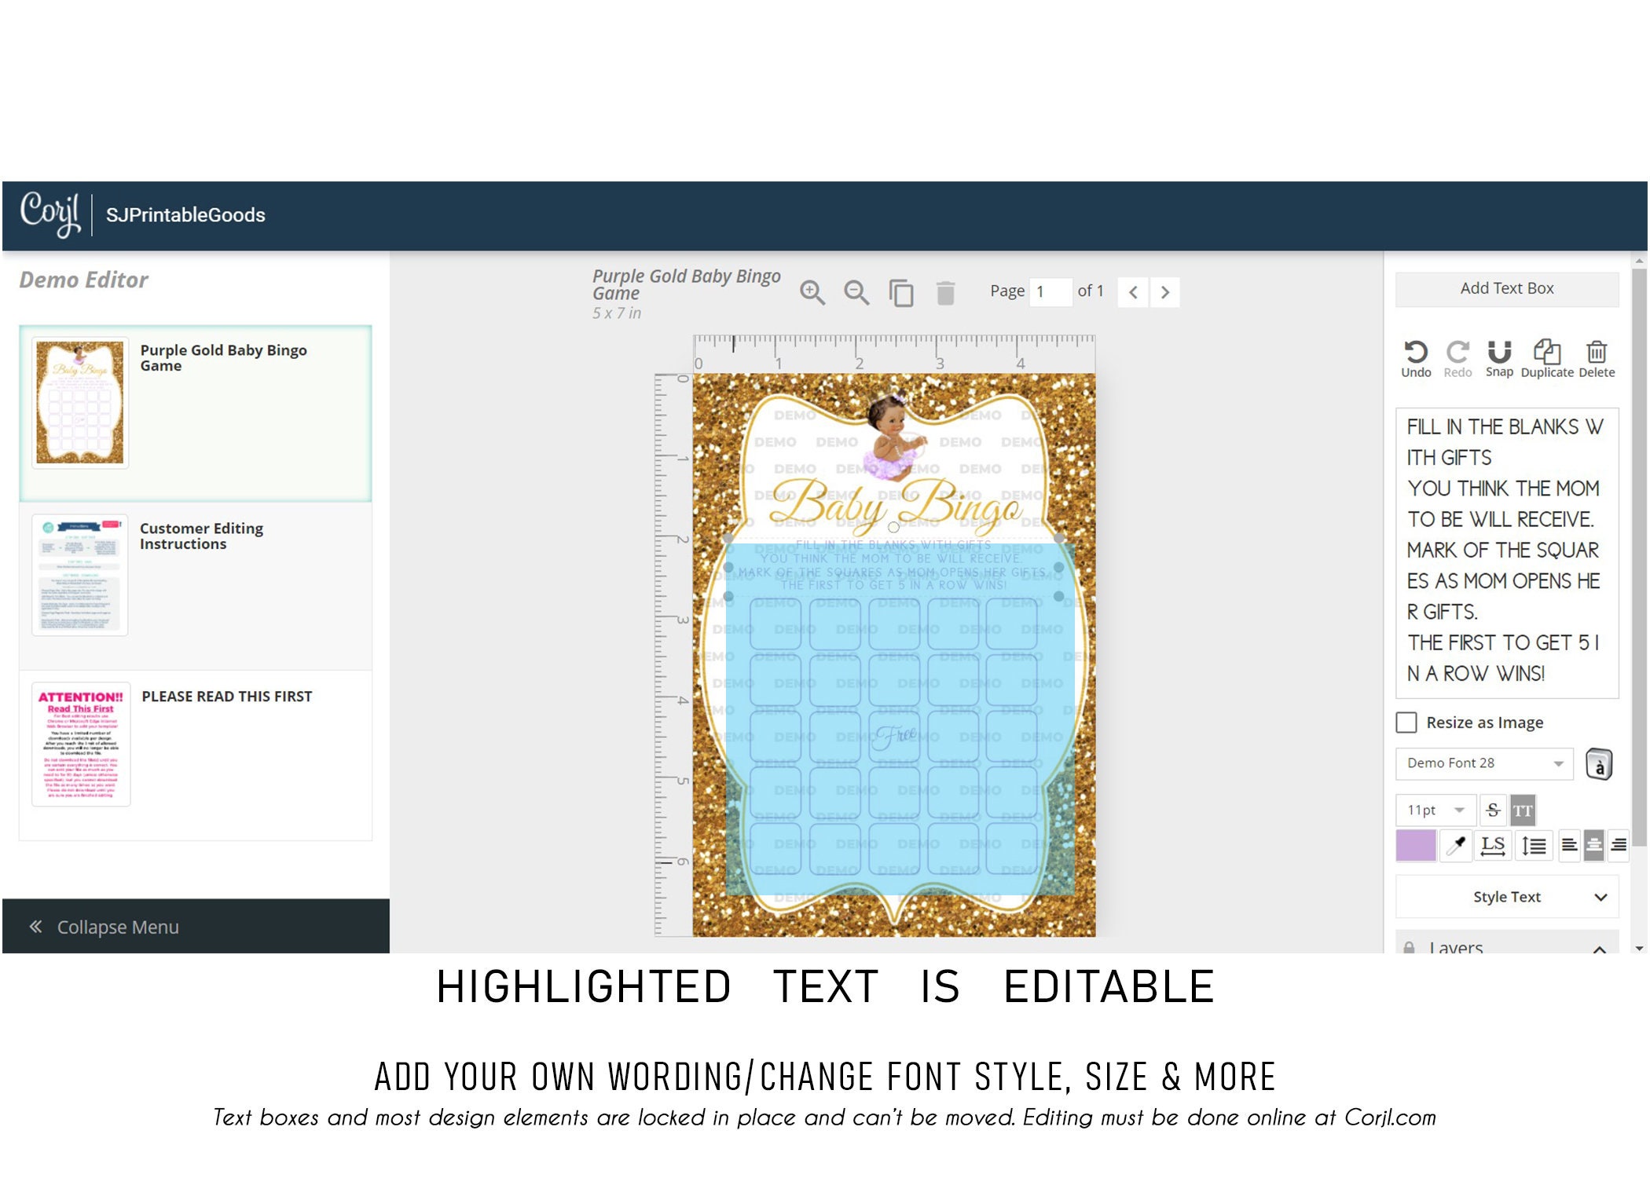Open letter spacing LS option
The image size is (1650, 1178).
(x=1492, y=845)
